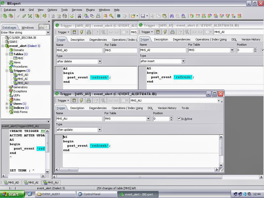Click the Create Database toolbar icon
This screenshot has height=198, width=264.
[37, 16]
